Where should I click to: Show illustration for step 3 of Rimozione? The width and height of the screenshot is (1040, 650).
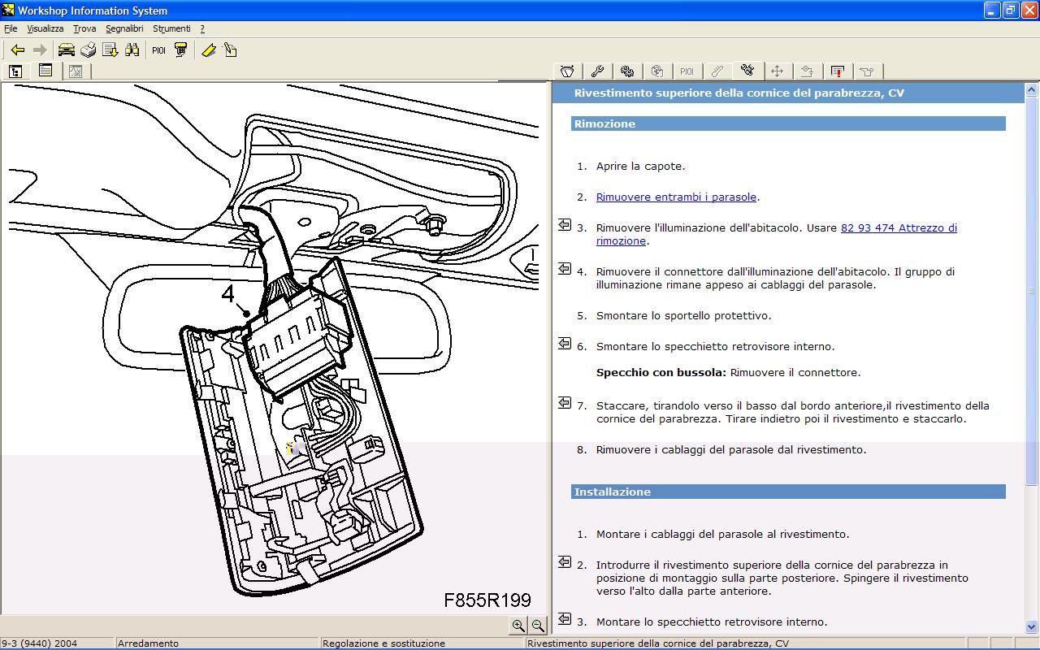pos(565,225)
